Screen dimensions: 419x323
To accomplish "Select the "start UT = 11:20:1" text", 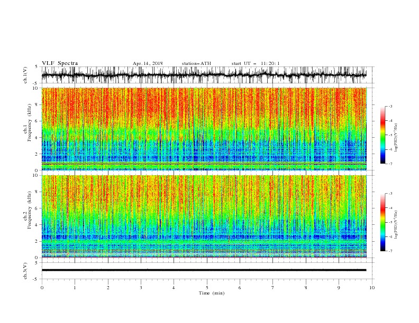I will (256, 63).
